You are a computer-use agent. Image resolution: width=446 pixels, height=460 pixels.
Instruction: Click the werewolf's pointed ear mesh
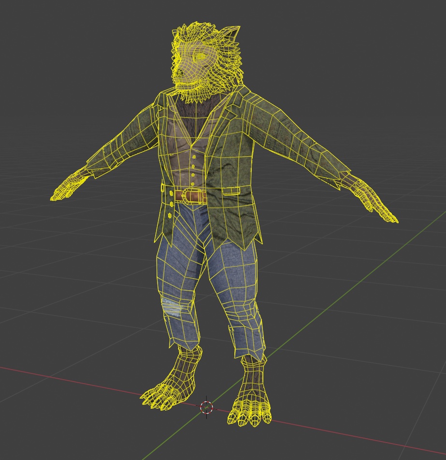point(230,33)
